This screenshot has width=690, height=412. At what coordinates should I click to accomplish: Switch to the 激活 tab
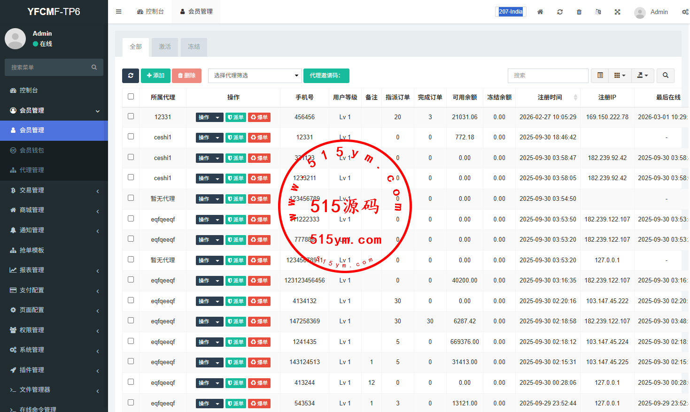(x=165, y=47)
